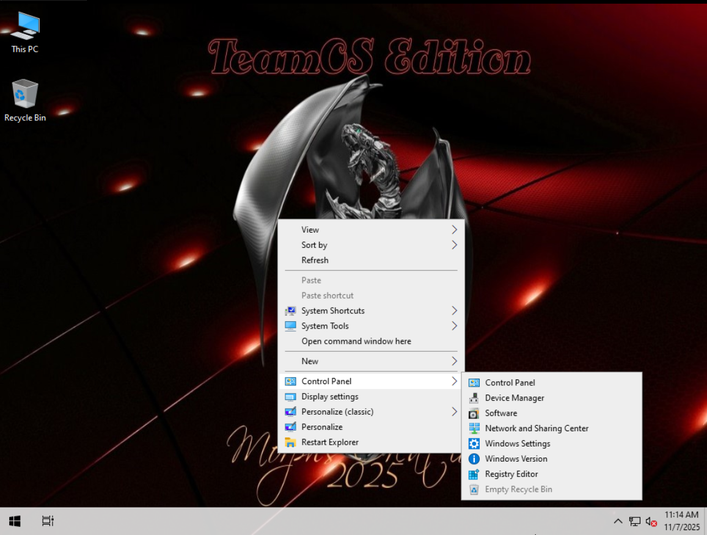707x535 pixels.
Task: Select the Recycle Bin desktop icon
Action: (25, 101)
